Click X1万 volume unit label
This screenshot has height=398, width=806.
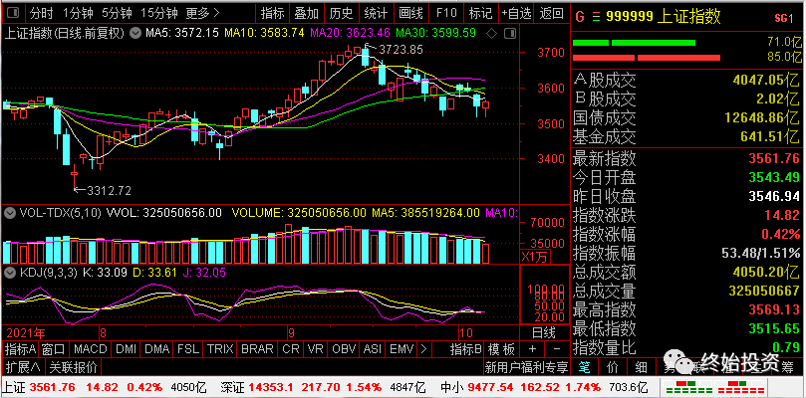pyautogui.click(x=533, y=256)
